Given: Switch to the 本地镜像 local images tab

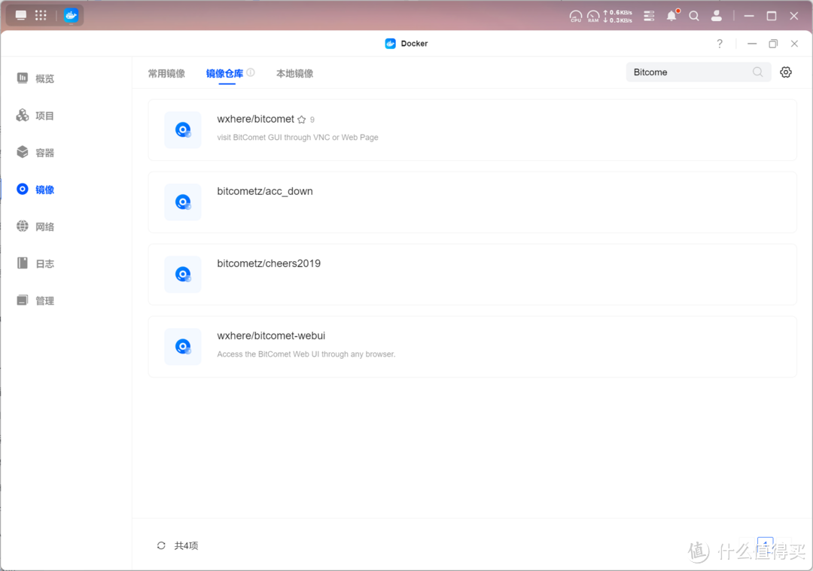Looking at the screenshot, I should (294, 73).
